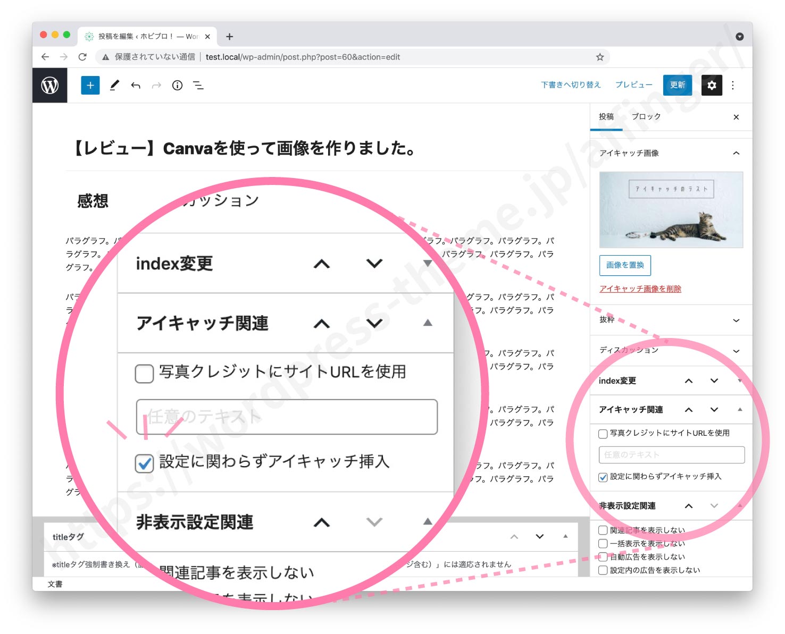
Task: Click the browser address bar URL
Action: 303,57
